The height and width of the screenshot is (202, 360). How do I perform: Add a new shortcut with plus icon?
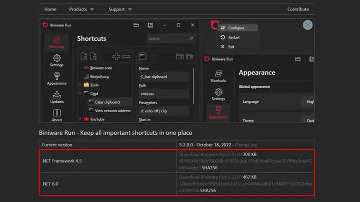coord(116,56)
